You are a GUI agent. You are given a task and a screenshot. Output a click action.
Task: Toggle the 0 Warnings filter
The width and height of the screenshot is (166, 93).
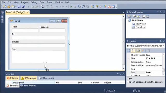(29, 78)
